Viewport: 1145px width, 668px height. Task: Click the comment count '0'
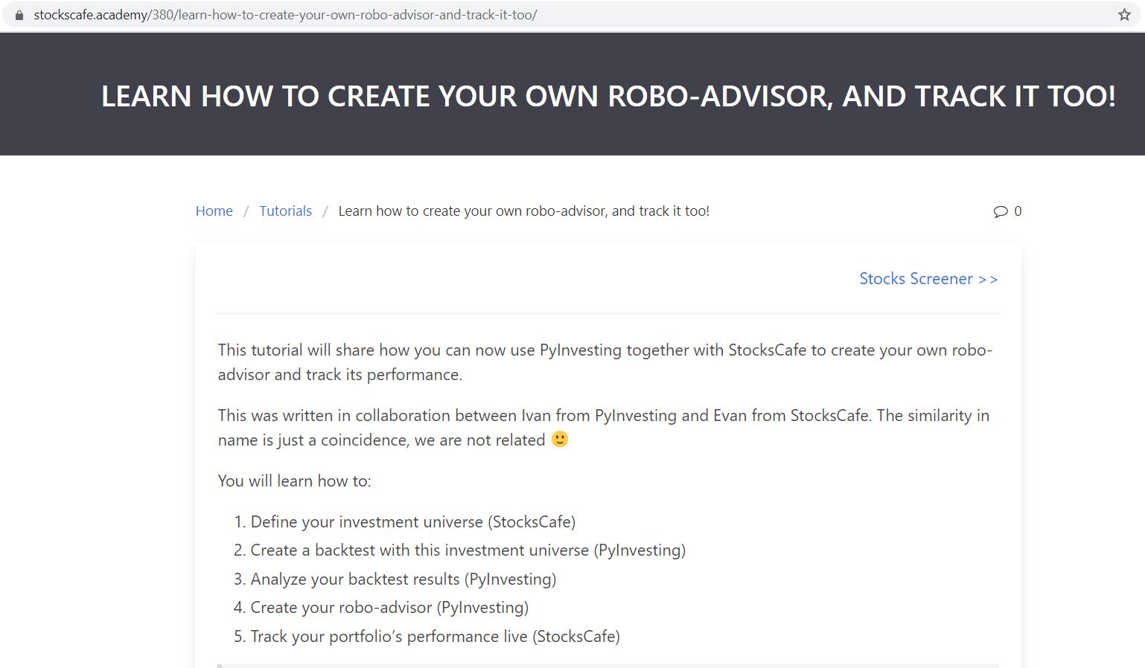coord(1018,211)
